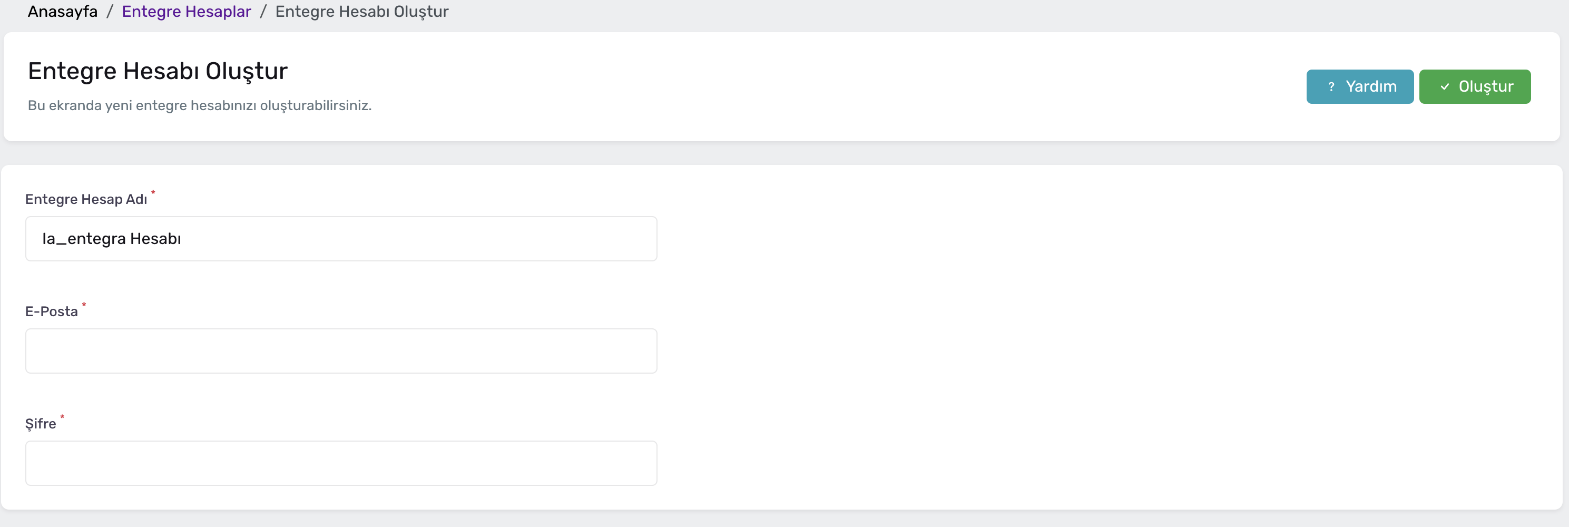This screenshot has height=527, width=1569.
Task: Click the page heading Entegre Hesabı Oluştur
Action: coord(157,71)
